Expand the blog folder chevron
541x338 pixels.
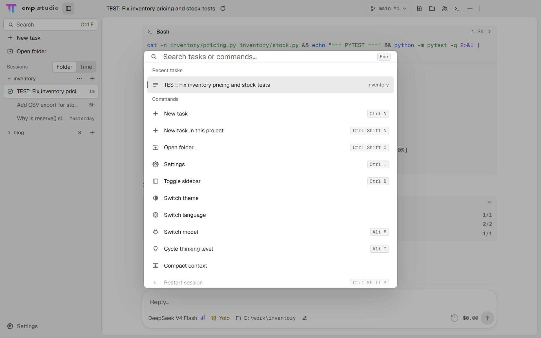tap(9, 133)
